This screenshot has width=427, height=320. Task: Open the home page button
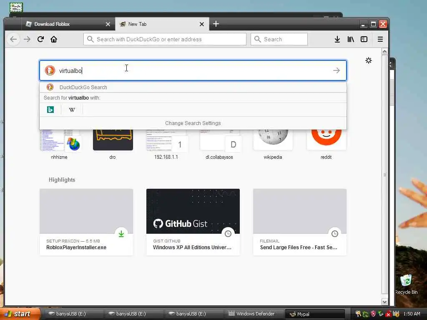pyautogui.click(x=54, y=39)
